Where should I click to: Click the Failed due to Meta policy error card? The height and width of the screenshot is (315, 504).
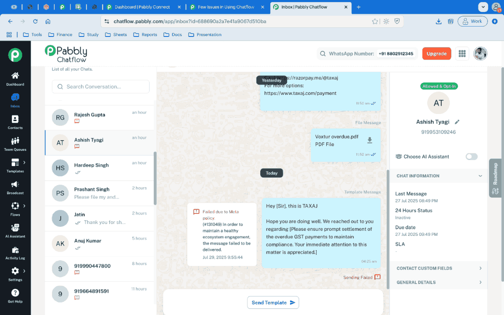pos(222,235)
